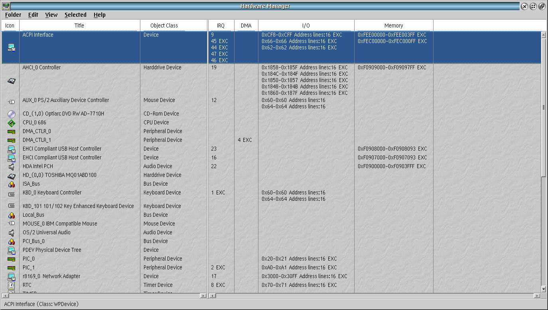Click the MOUSE_0 IBM Compatible Mouse icon
548x310 pixels.
coord(11,223)
